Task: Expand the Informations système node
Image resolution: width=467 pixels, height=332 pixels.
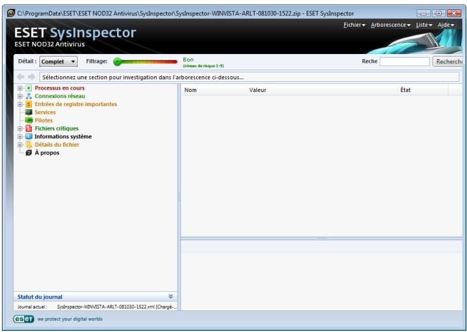Action: point(20,136)
